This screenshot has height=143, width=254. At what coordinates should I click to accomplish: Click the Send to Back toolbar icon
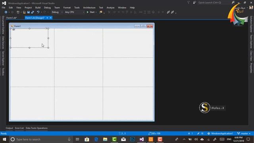pos(173,12)
